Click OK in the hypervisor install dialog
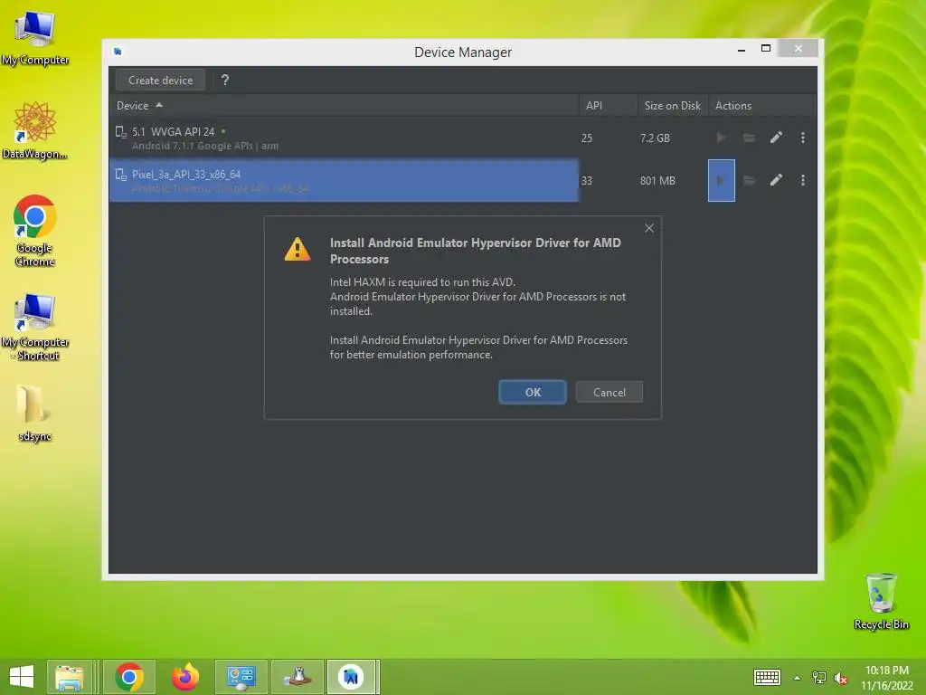 coord(532,393)
